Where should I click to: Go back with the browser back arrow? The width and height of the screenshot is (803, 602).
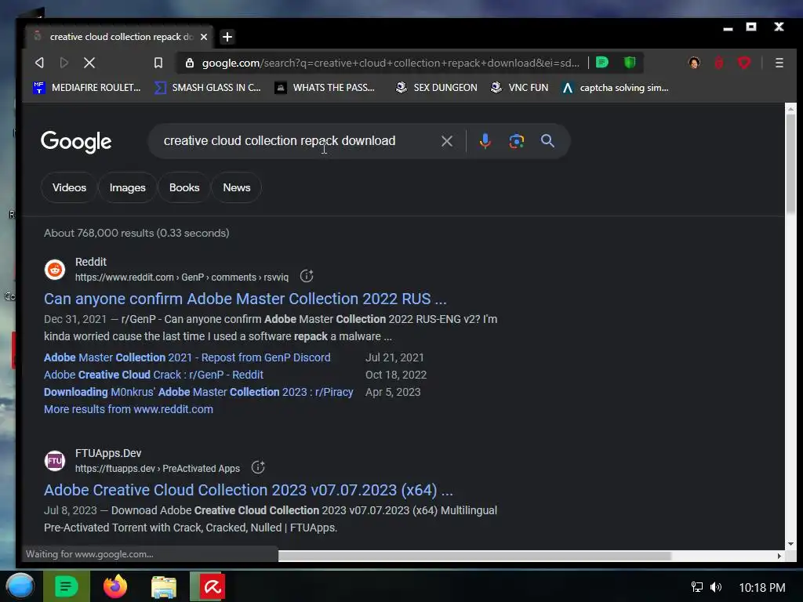tap(39, 63)
